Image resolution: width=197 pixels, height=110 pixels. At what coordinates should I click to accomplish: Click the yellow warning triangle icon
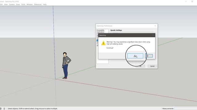103,43
